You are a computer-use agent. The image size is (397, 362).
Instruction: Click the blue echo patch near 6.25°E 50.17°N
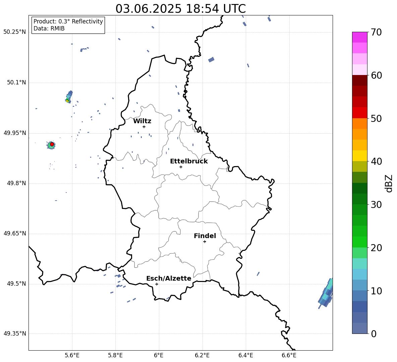click(211, 60)
